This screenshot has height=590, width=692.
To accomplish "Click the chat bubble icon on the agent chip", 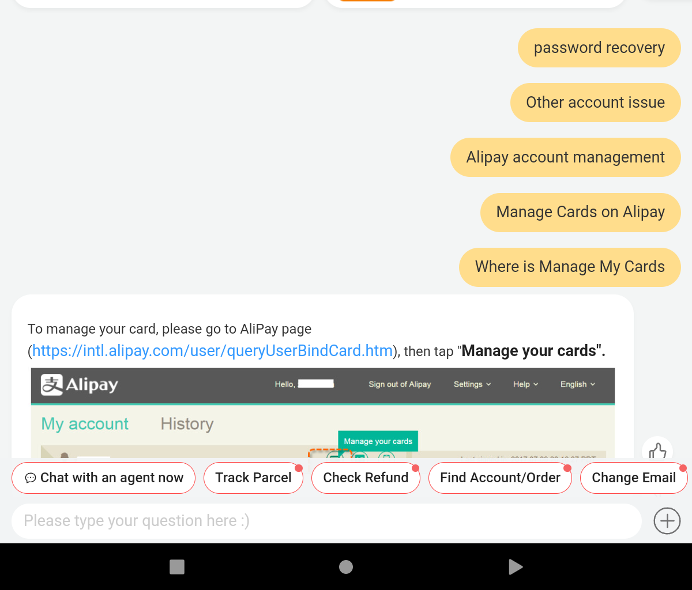I will pyautogui.click(x=32, y=478).
